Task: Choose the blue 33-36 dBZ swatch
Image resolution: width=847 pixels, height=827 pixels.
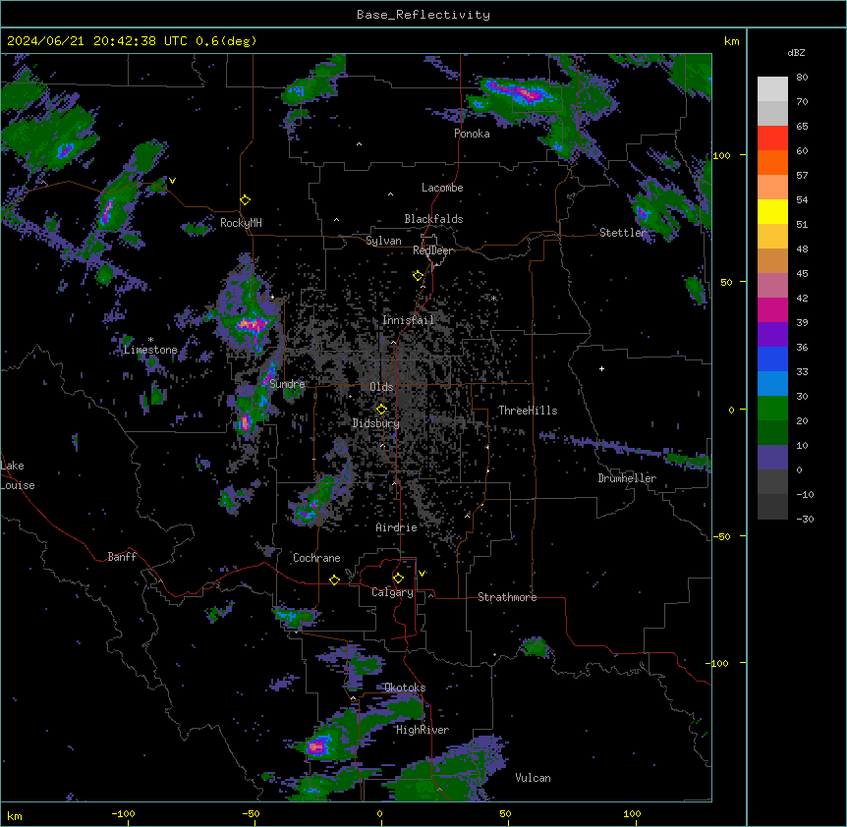Action: tap(772, 358)
